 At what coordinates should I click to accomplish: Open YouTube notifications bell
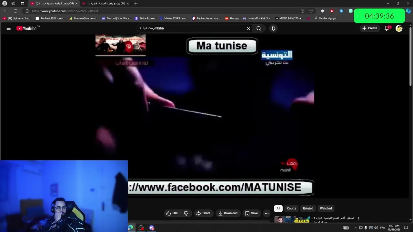387,28
